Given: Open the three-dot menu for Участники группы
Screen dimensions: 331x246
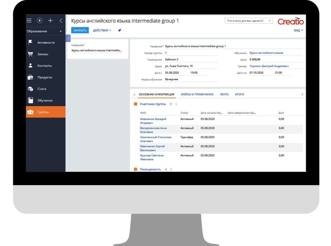Looking at the screenshot, I should point(176,104).
